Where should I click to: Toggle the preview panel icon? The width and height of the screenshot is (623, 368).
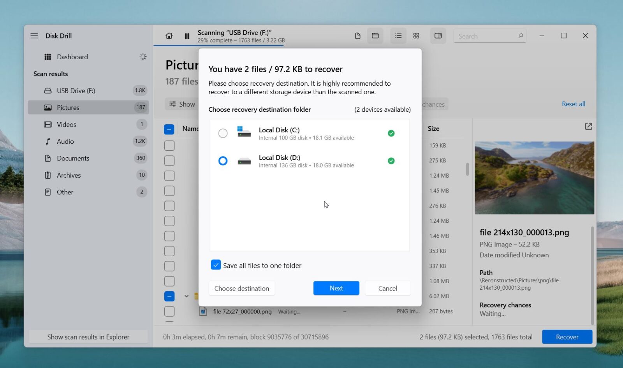point(438,36)
